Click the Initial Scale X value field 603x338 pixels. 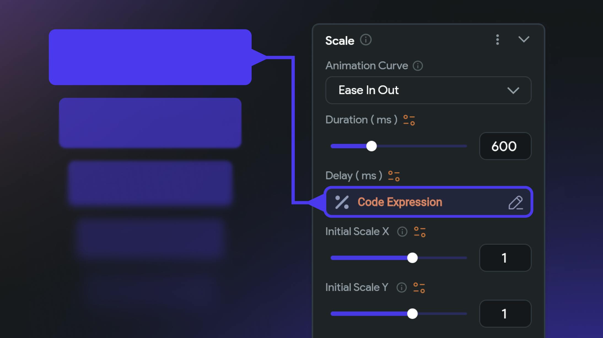tap(505, 258)
